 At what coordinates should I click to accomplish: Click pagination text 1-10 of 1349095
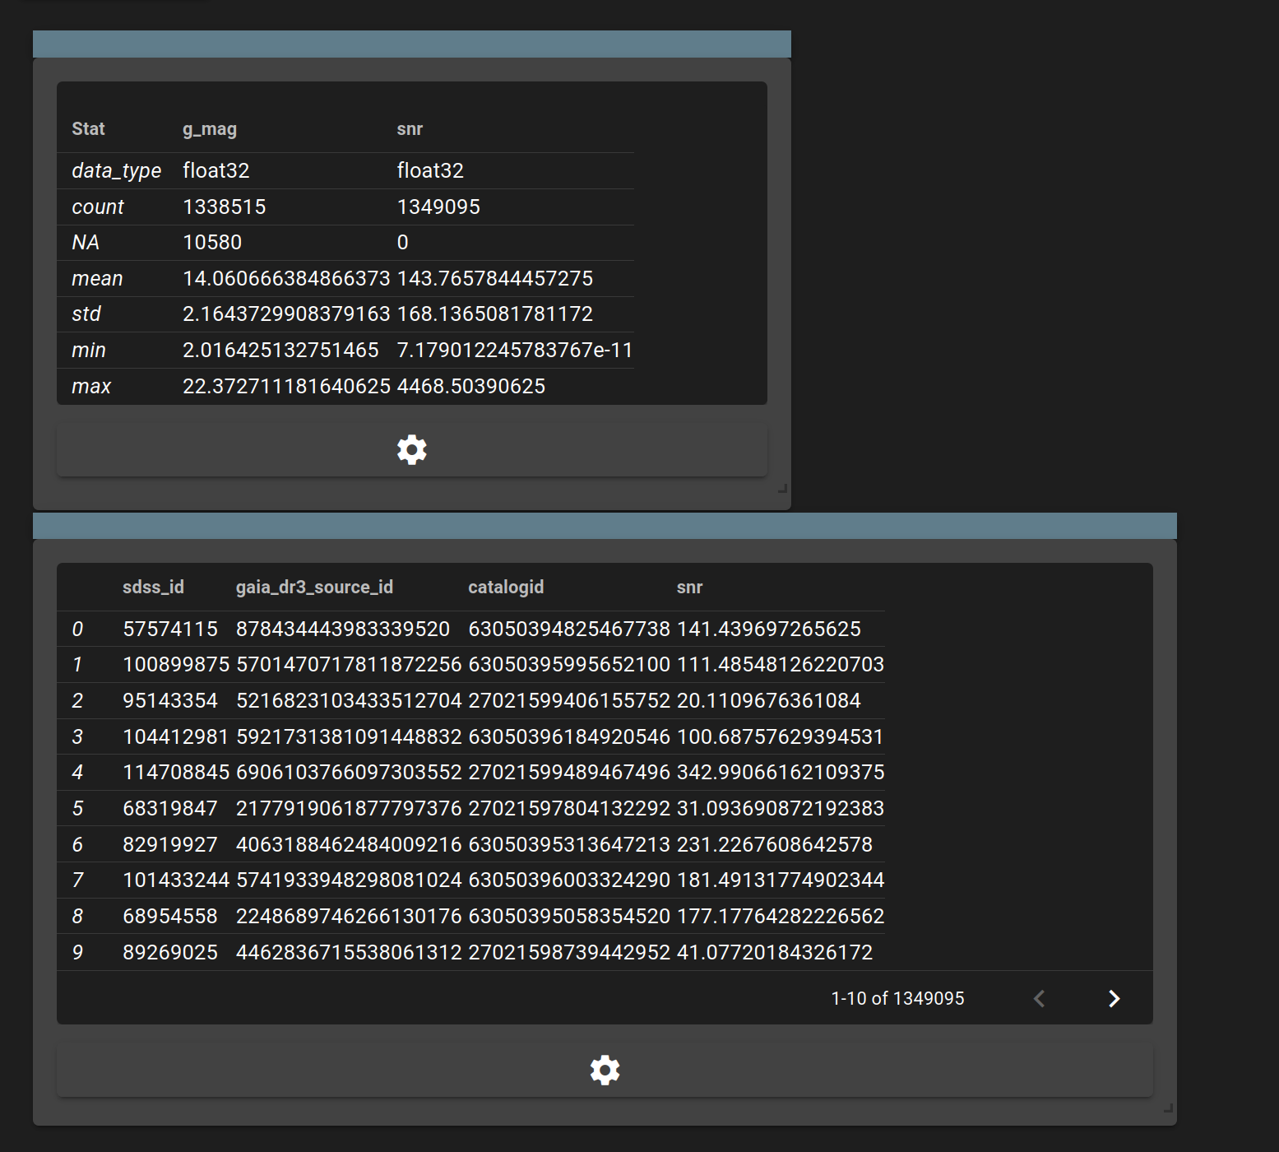[x=897, y=998]
